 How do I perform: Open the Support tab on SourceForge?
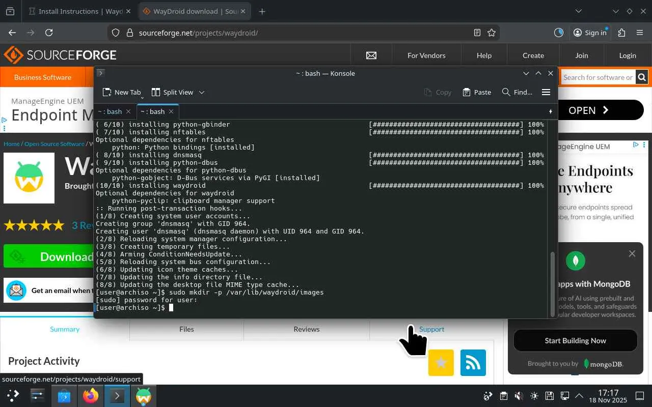(432, 329)
